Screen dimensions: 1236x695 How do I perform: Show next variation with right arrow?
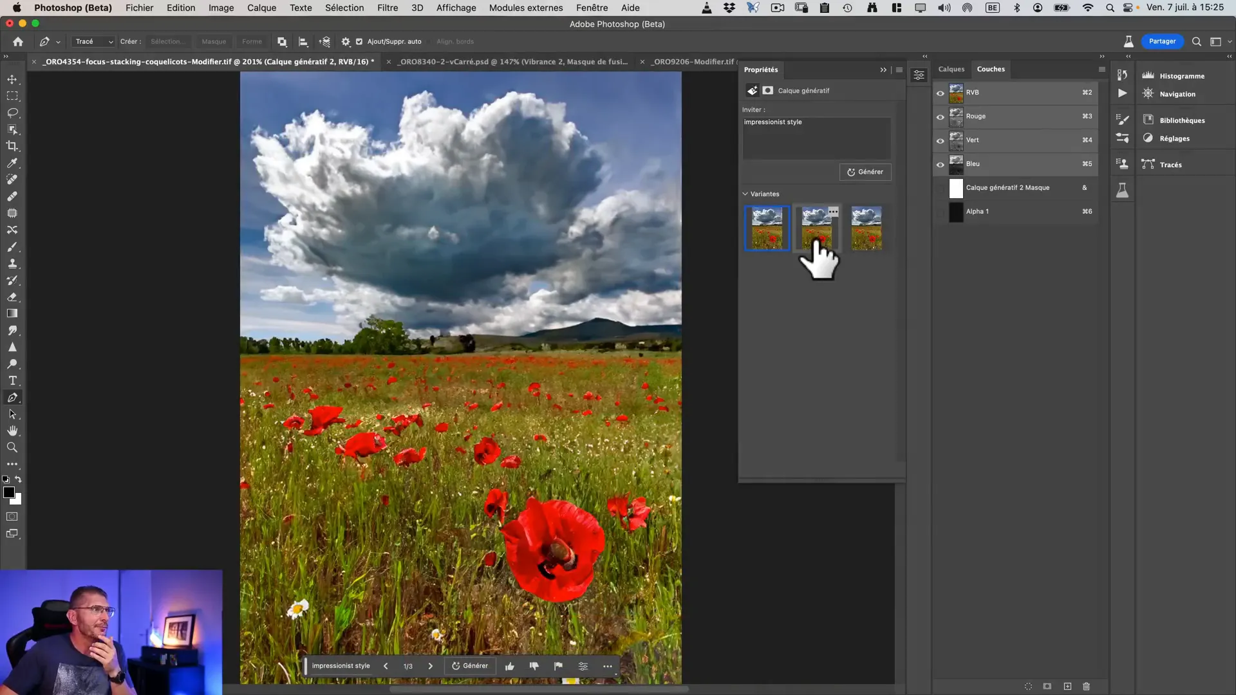click(x=430, y=666)
